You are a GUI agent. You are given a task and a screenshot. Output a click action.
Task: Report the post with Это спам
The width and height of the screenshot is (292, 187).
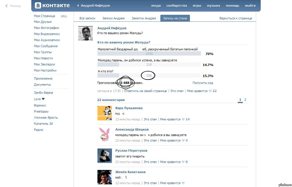click(177, 91)
